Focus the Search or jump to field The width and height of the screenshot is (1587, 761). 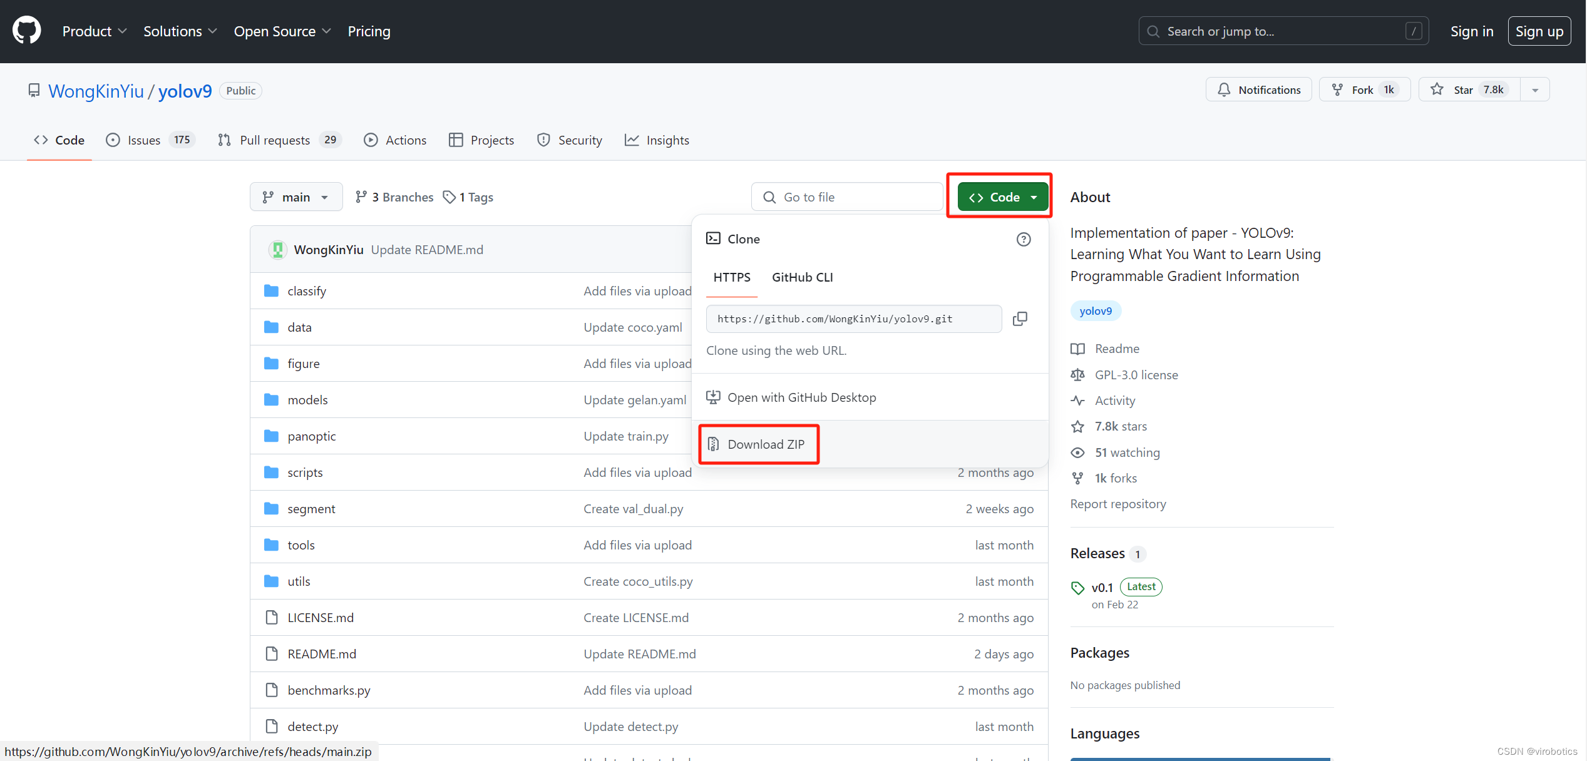1283,31
